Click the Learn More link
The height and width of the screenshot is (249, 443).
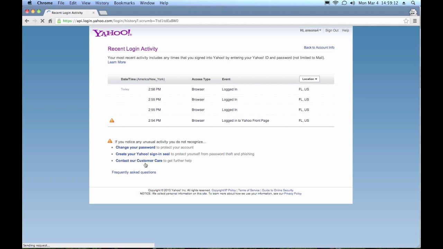pyautogui.click(x=117, y=62)
